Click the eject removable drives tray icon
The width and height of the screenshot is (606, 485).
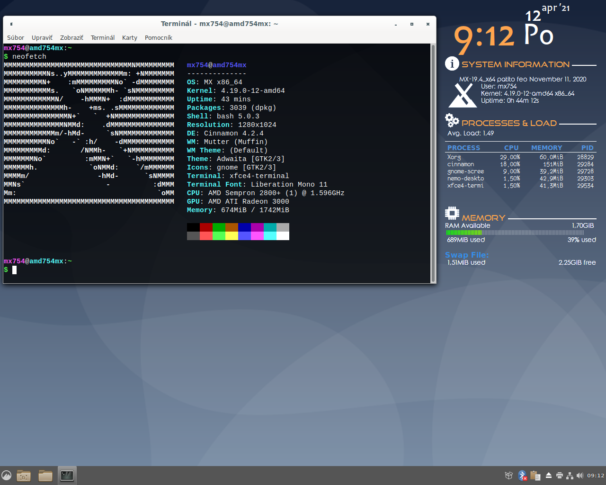pyautogui.click(x=549, y=476)
